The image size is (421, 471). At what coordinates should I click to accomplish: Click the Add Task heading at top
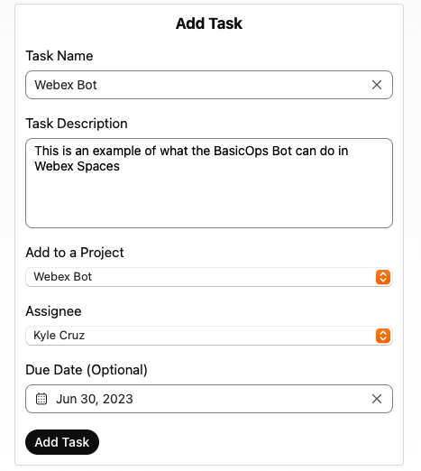209,23
